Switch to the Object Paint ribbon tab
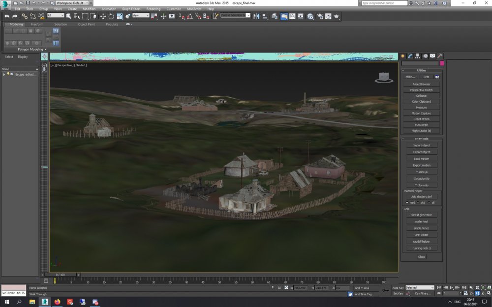 coord(86,24)
